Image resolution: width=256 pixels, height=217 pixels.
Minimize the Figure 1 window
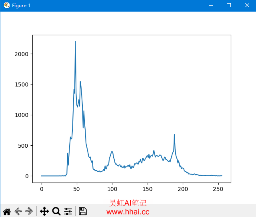210,5
